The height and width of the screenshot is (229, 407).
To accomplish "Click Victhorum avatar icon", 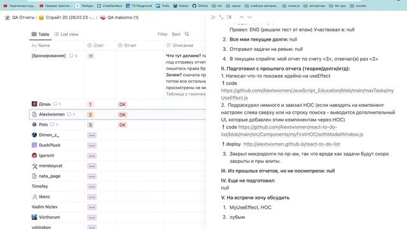I will pos(34,217).
